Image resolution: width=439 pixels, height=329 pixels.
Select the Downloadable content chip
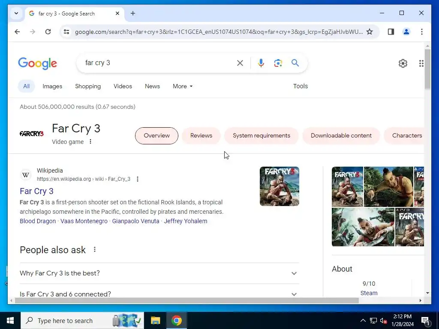coord(341,136)
